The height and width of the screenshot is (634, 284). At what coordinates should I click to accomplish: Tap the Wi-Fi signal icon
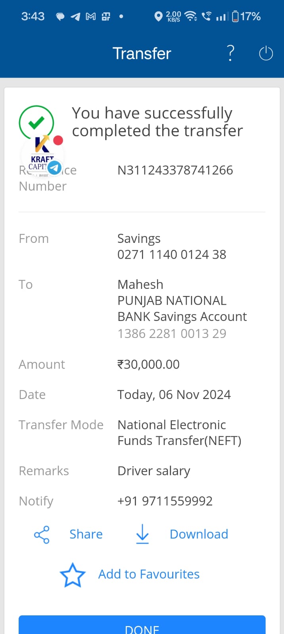[x=191, y=16]
